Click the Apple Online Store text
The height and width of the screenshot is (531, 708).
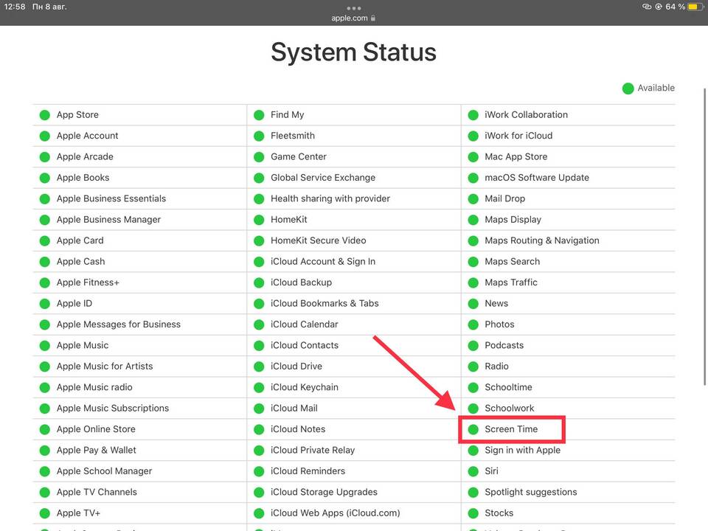click(96, 429)
